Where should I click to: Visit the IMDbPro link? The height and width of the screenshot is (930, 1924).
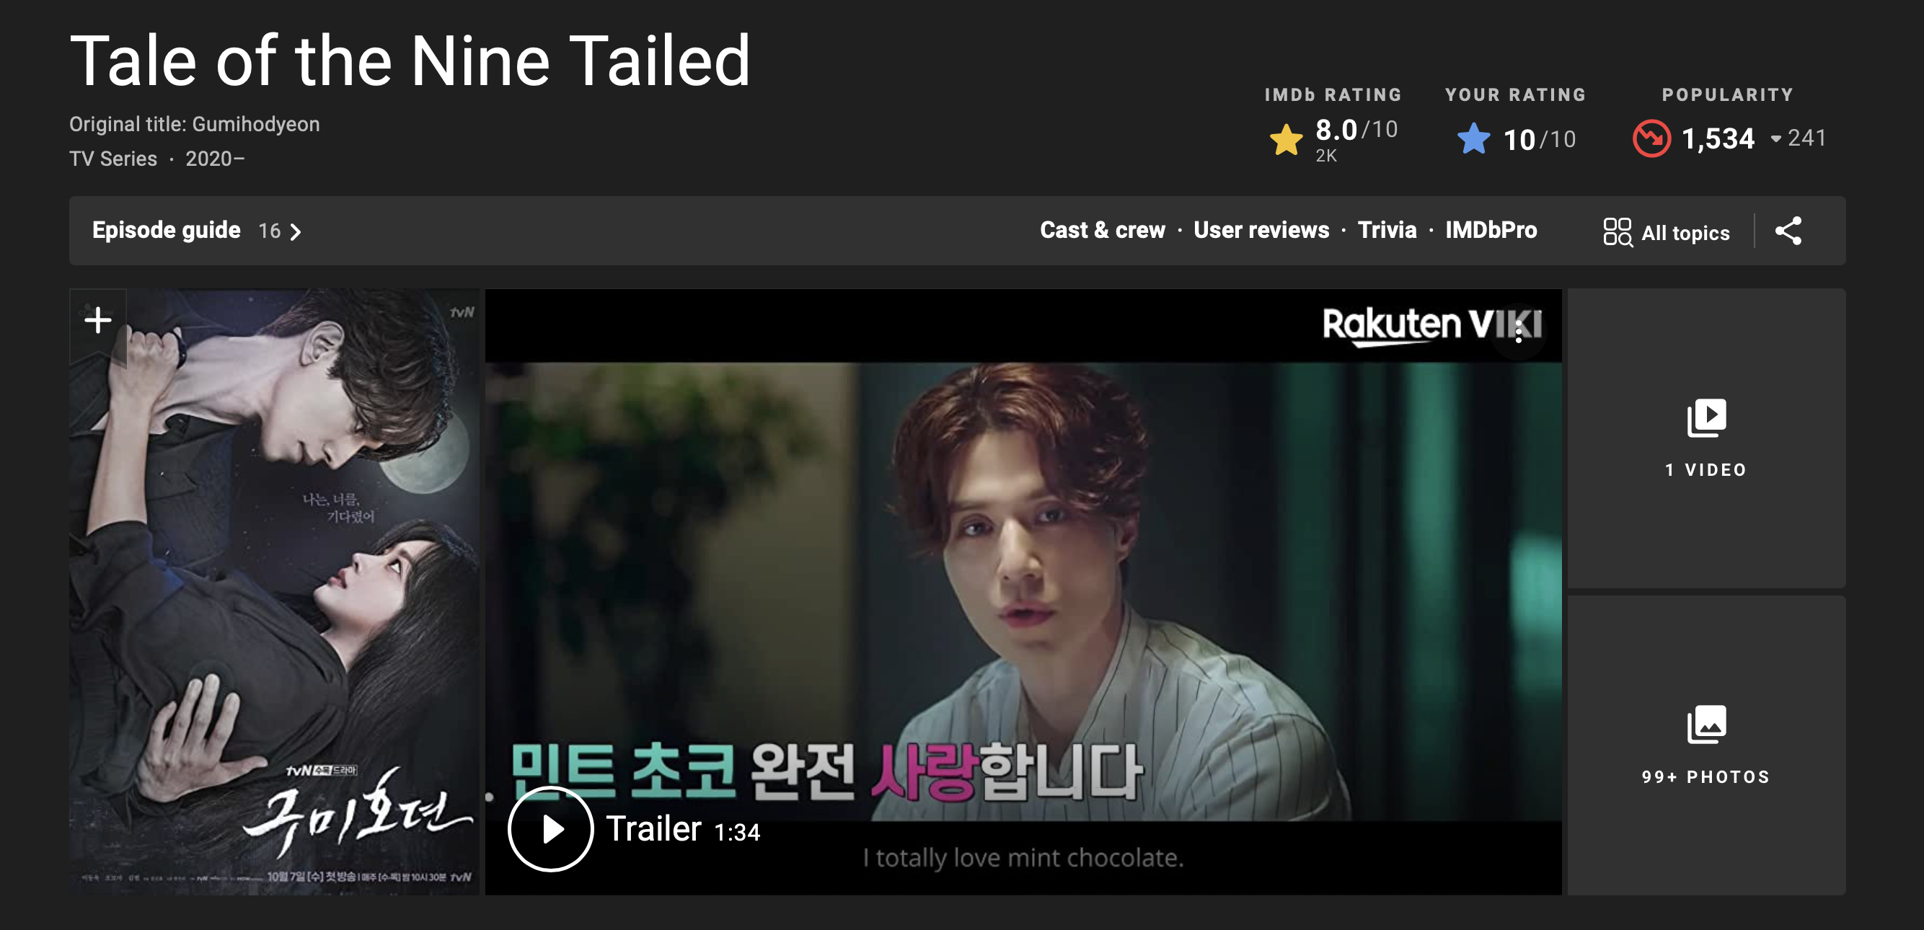pyautogui.click(x=1491, y=230)
